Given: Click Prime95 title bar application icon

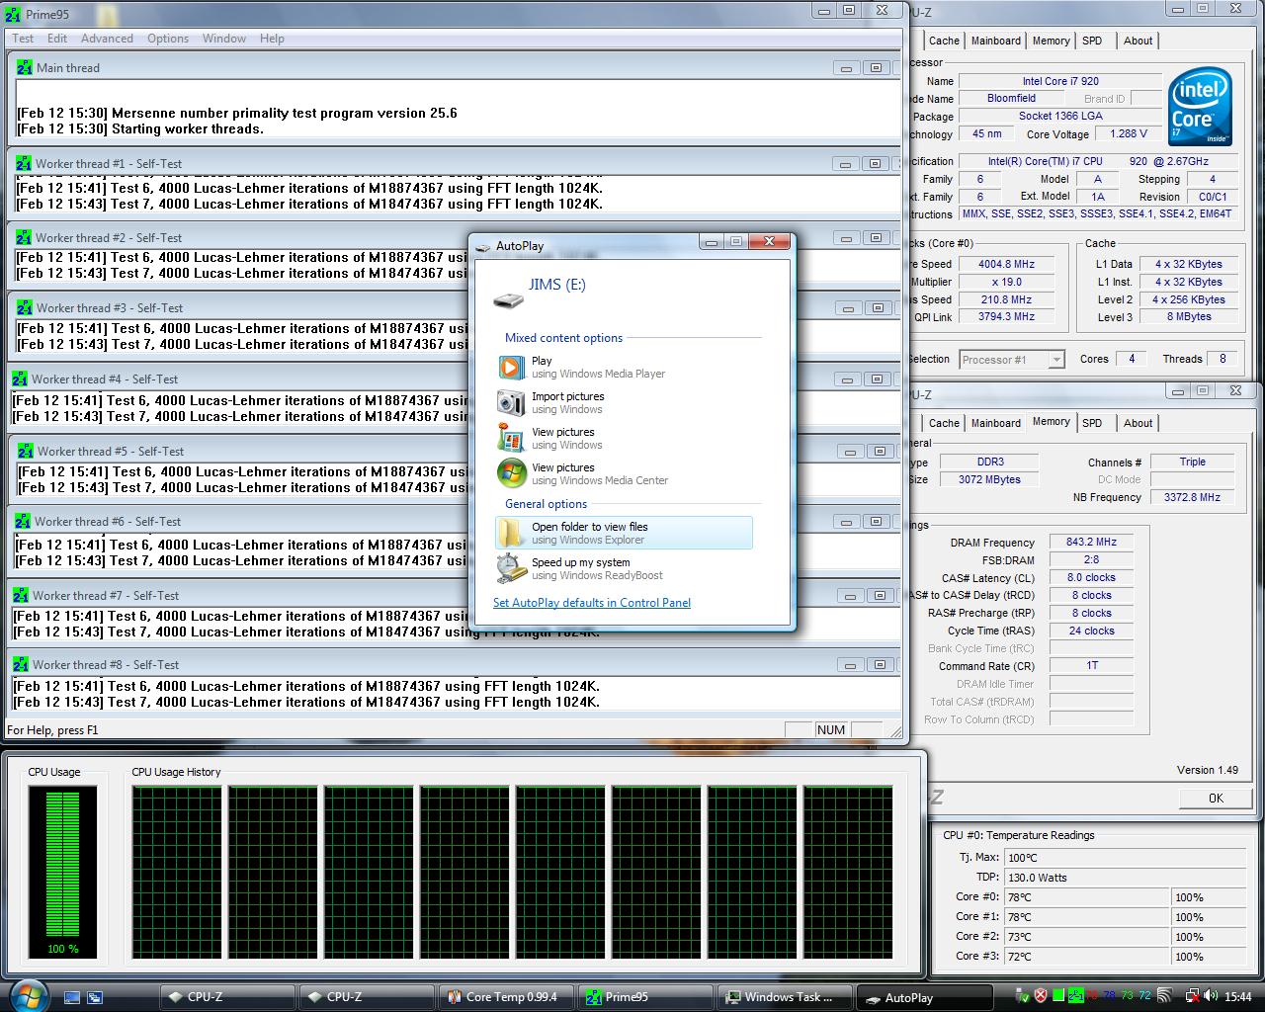Looking at the screenshot, I should point(13,14).
